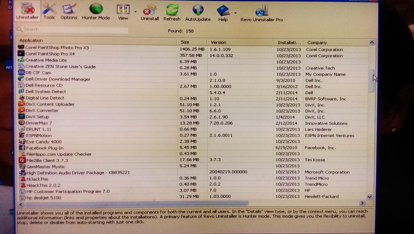Open the Tools toolbar icon
Image resolution: width=414 pixels, height=234 pixels.
click(49, 11)
